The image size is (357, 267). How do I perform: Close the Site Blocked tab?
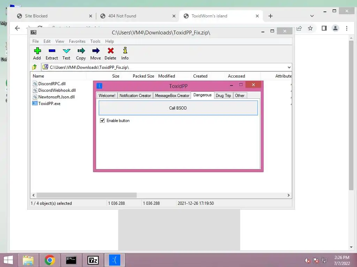91,16
